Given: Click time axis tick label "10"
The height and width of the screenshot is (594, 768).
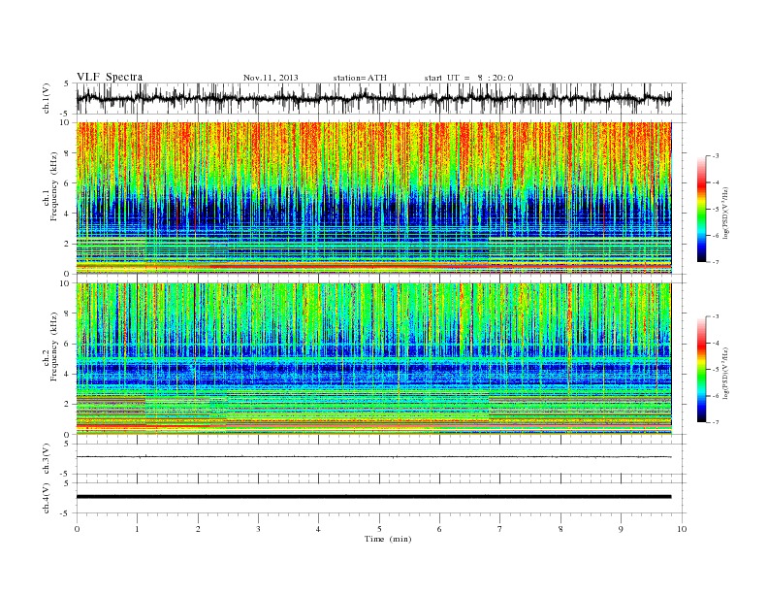Looking at the screenshot, I should click(682, 529).
